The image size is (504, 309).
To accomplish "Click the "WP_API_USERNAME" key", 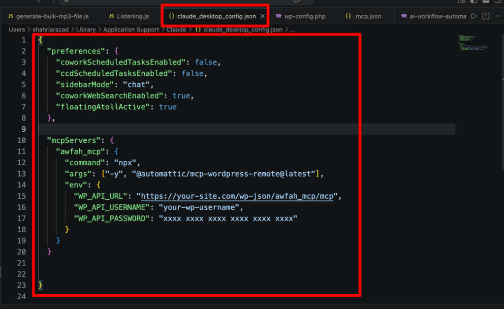I will click(x=112, y=207).
